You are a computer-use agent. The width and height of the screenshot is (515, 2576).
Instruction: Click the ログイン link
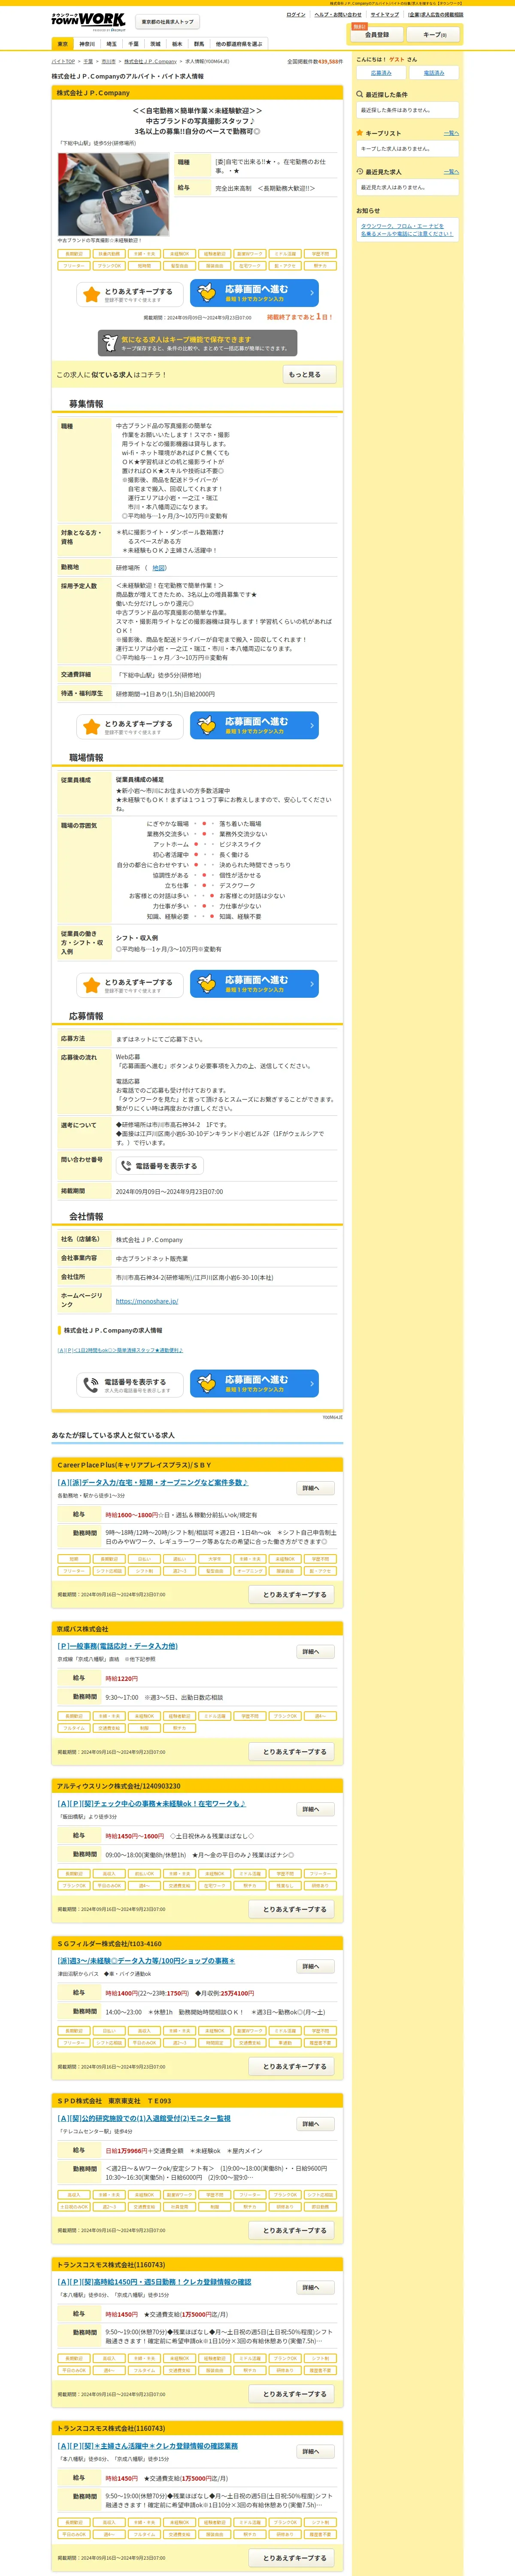coord(296,15)
